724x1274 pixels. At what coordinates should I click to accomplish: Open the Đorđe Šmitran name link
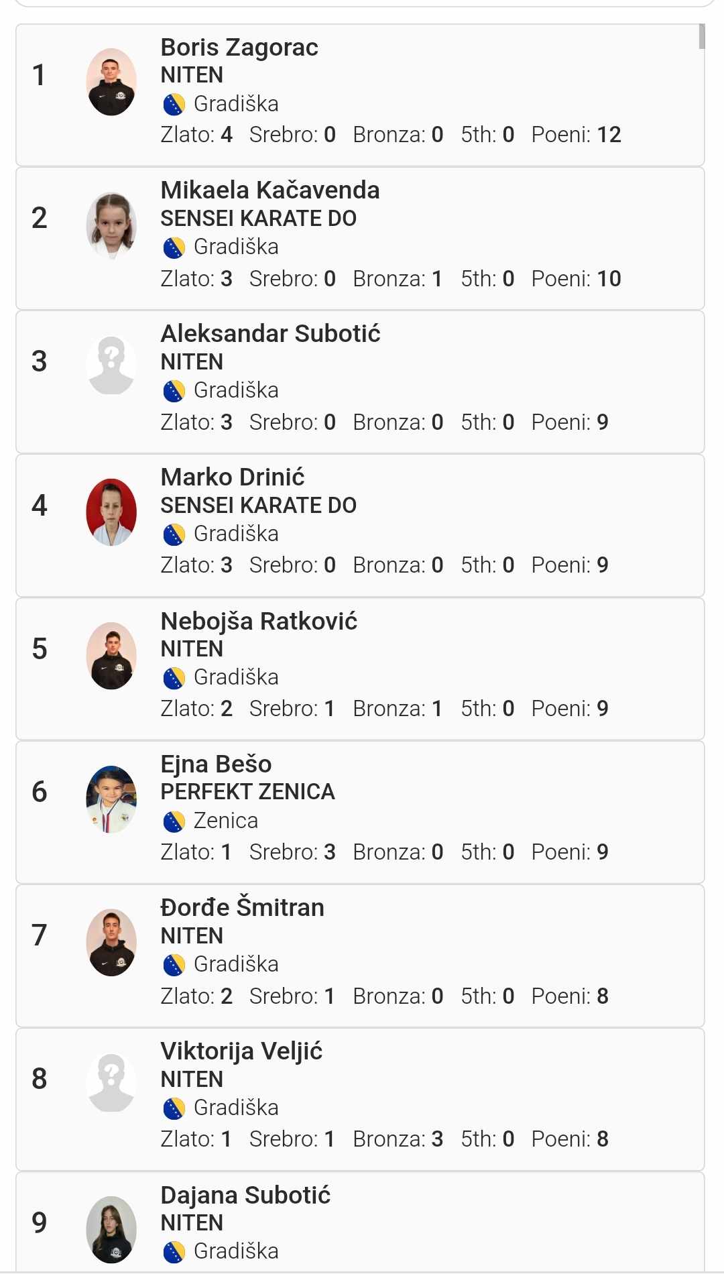click(242, 908)
